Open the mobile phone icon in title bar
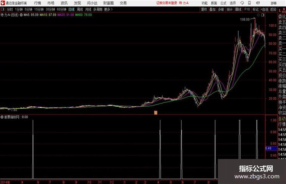The width and height of the screenshot is (286, 184). [x=249, y=3]
